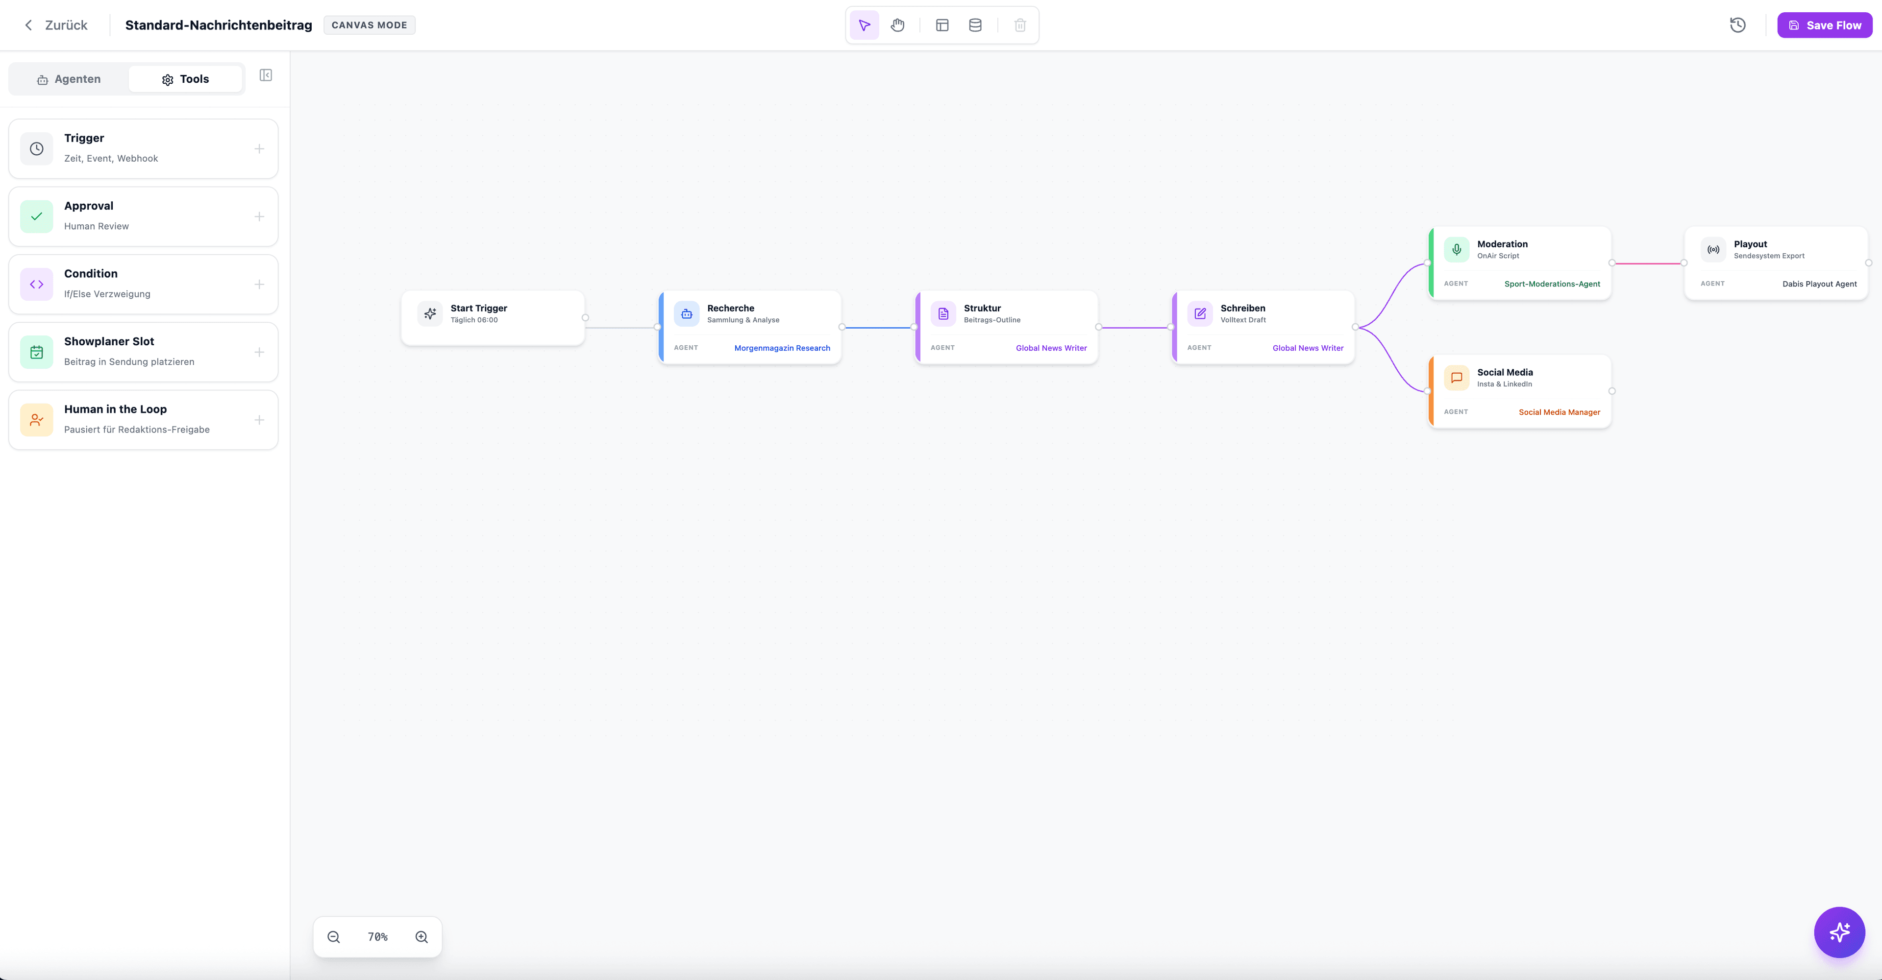Zoom in the canvas

click(x=421, y=937)
